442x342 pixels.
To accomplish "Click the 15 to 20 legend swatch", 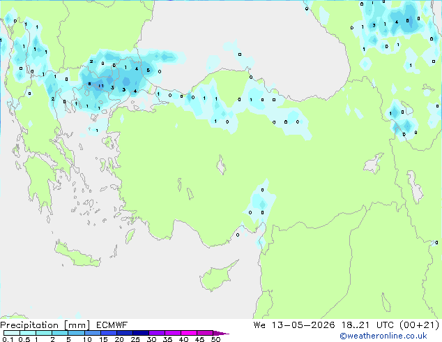I will [109, 333].
